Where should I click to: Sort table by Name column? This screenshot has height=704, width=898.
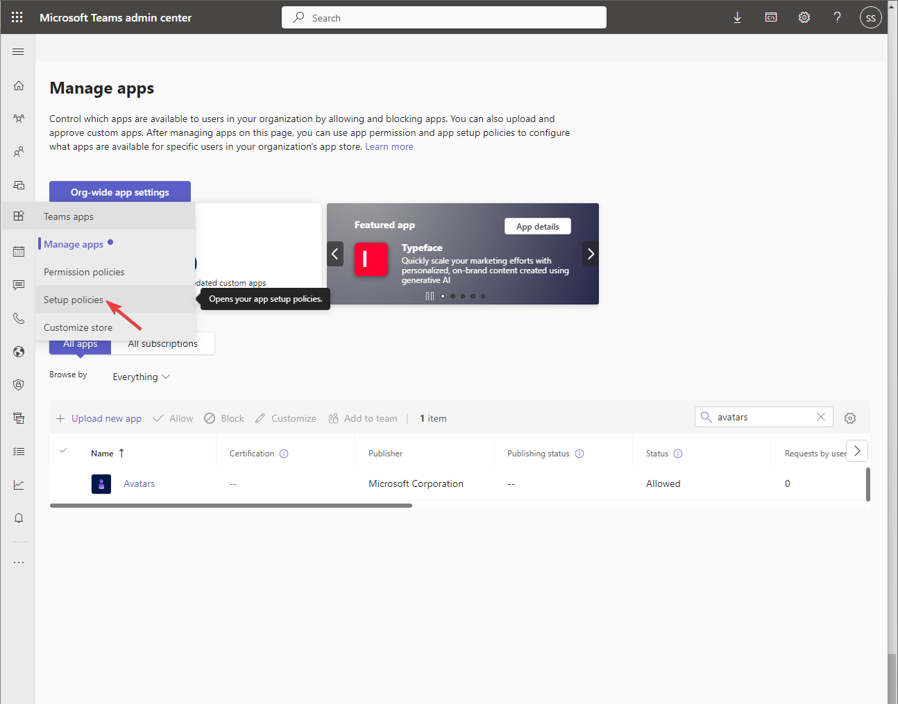tap(108, 453)
